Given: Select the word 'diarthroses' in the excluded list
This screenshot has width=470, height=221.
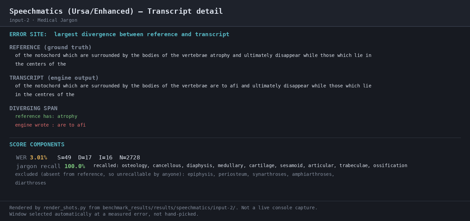Looking at the screenshot, I should (x=31, y=183).
